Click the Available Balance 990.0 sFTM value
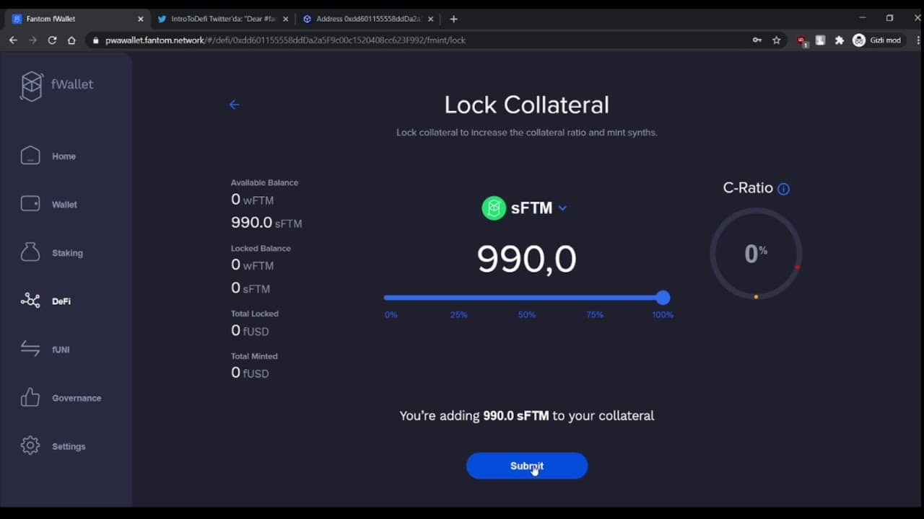 point(266,223)
